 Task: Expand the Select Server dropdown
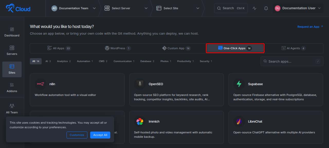tap(146, 8)
